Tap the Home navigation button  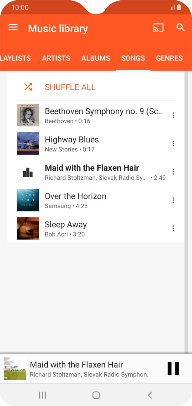click(96, 395)
